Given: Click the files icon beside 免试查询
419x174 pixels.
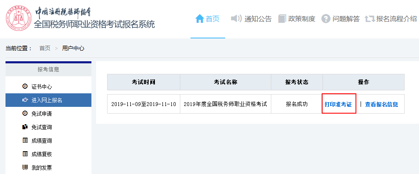Looking at the screenshot, I should [x=25, y=127].
